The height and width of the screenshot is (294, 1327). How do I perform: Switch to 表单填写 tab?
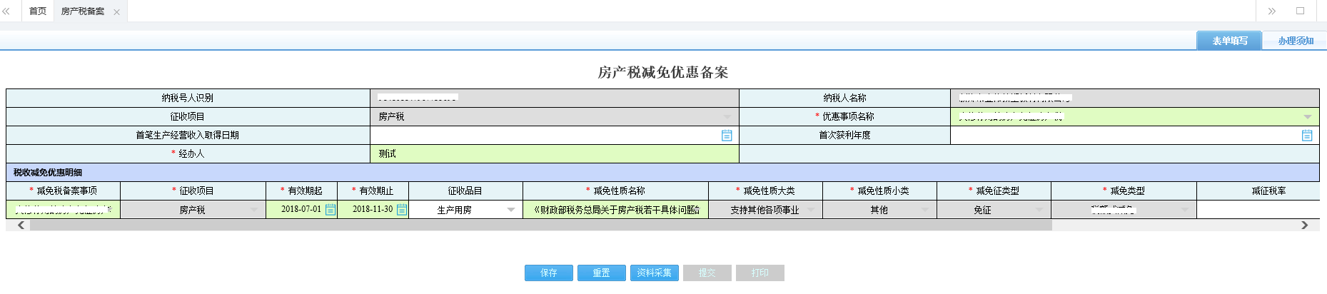(1229, 41)
